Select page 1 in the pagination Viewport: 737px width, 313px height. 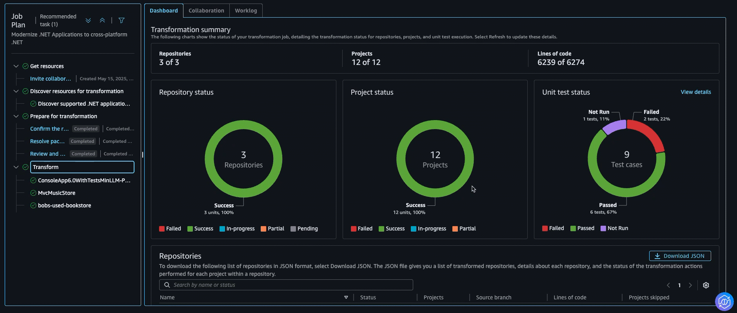679,285
